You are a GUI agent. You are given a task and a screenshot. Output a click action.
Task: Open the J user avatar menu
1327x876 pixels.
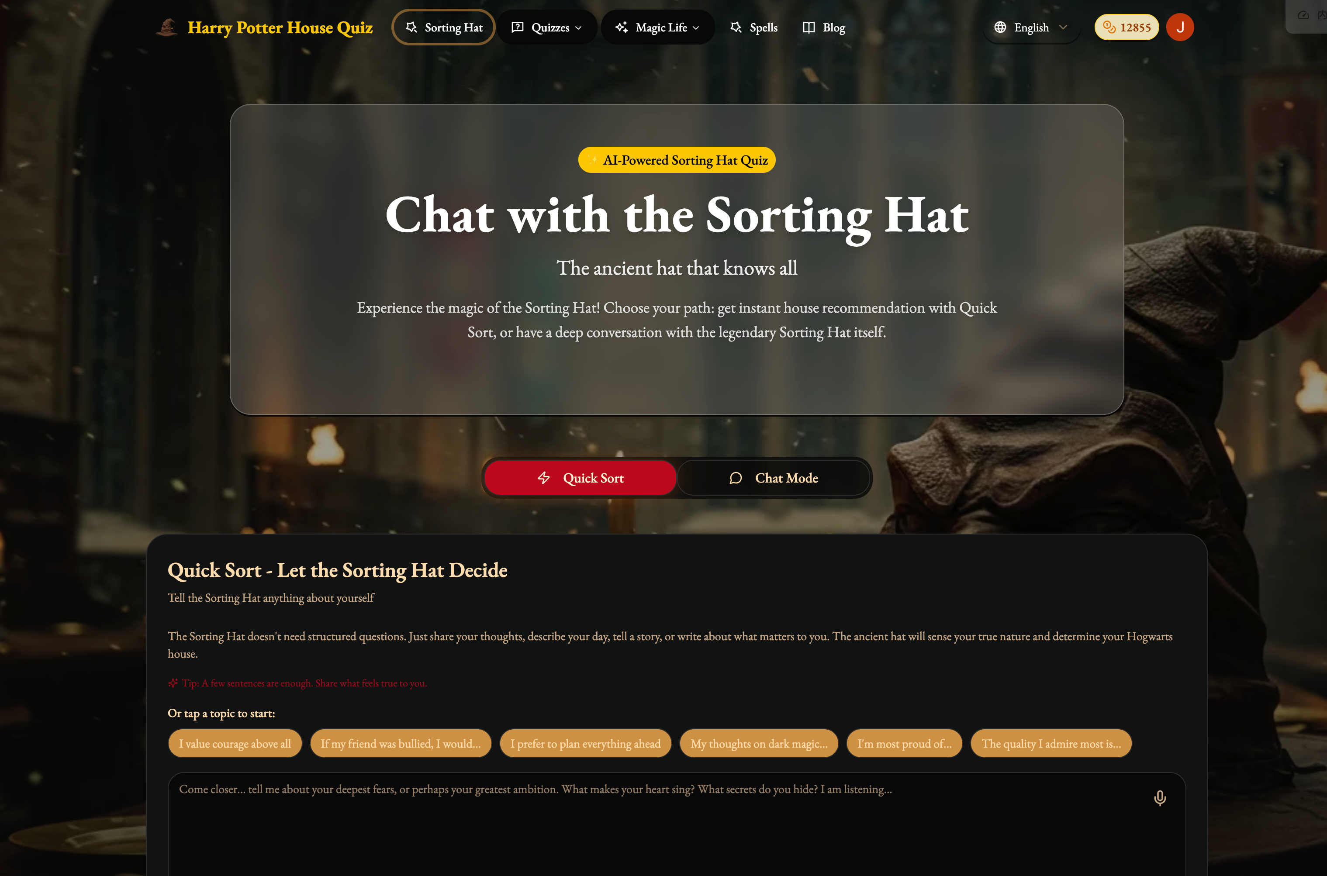tap(1180, 28)
